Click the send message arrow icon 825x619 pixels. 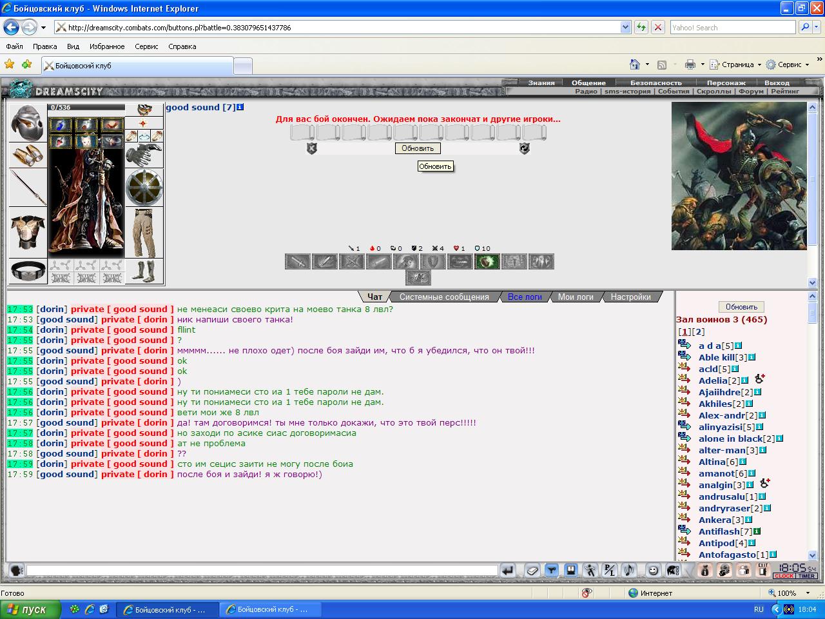pyautogui.click(x=508, y=570)
